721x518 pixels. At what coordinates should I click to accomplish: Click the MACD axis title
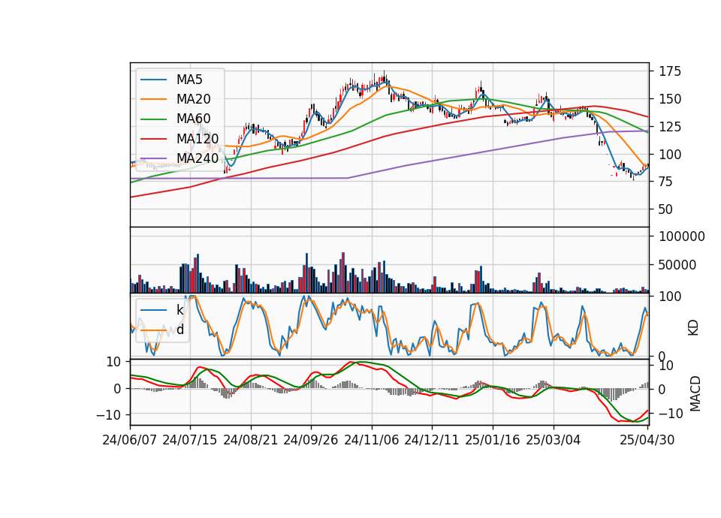coord(695,394)
